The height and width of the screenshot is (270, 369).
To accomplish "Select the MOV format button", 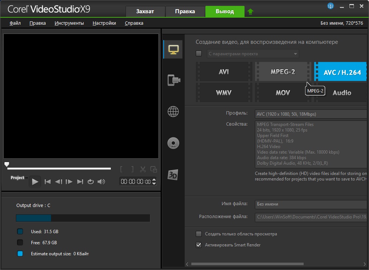I will pos(283,92).
